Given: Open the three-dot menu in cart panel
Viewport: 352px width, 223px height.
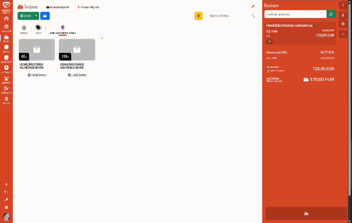Looking at the screenshot, I should coord(343,5).
